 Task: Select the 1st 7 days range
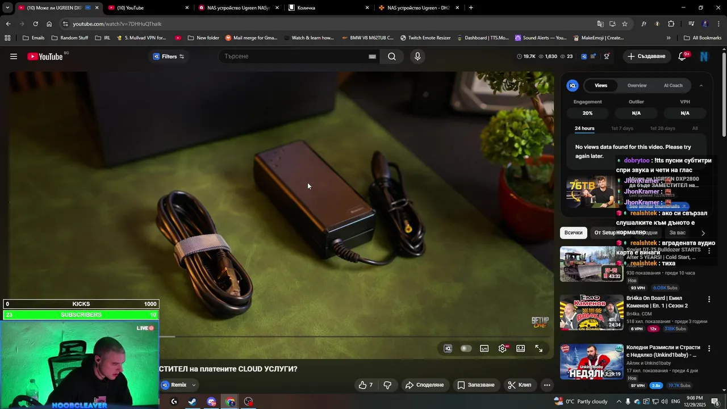click(622, 128)
